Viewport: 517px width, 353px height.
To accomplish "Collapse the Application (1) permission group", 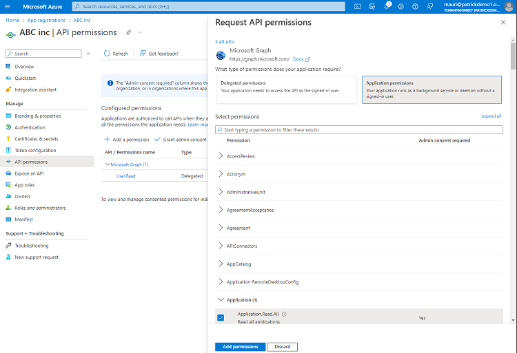I will click(221, 300).
